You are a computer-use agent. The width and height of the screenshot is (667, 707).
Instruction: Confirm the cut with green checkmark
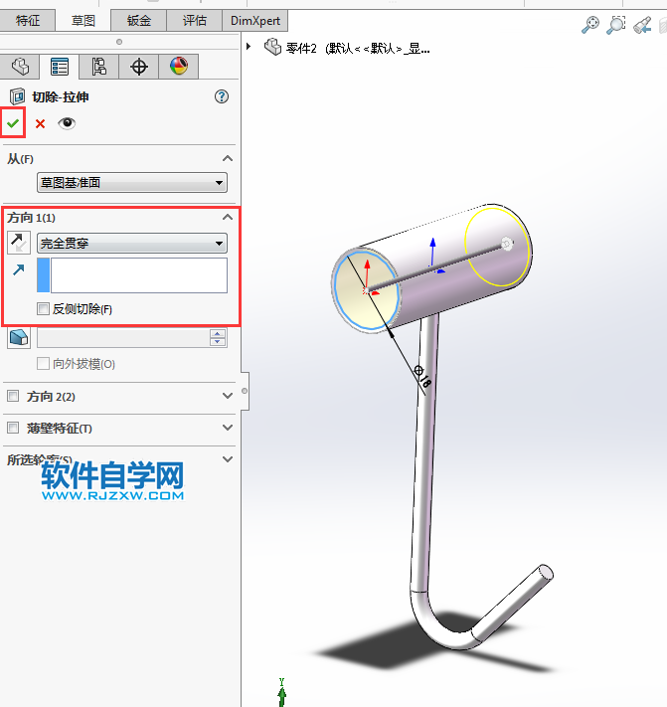(13, 123)
